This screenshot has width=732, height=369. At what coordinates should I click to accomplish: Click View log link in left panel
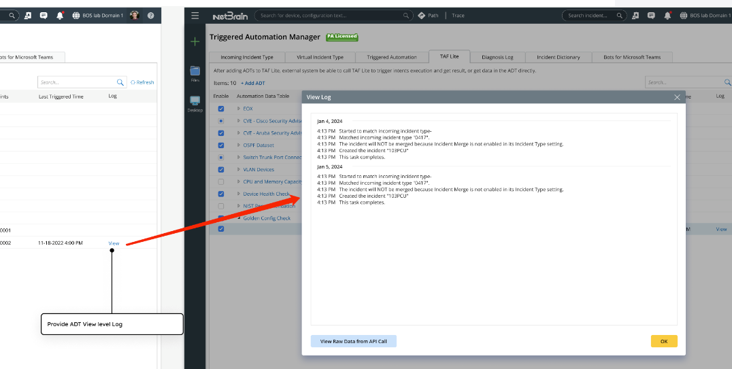pyautogui.click(x=114, y=243)
